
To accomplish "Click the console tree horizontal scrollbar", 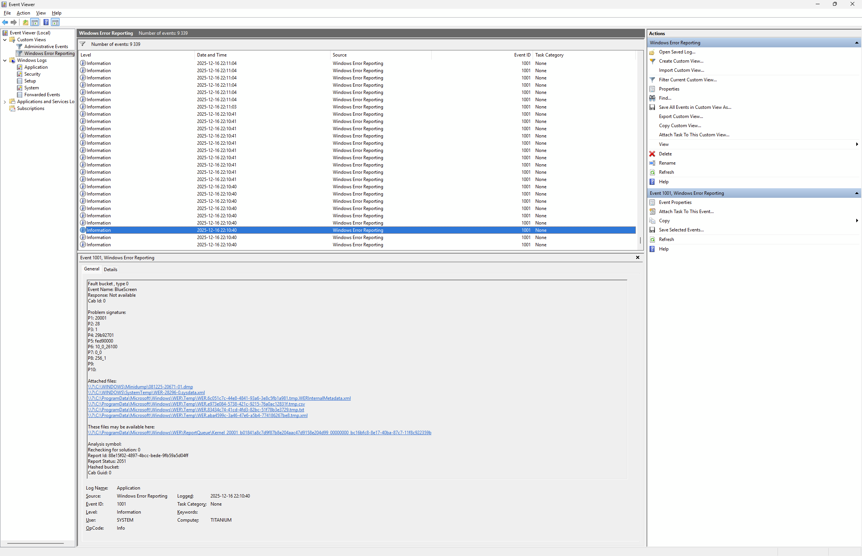I will (x=35, y=543).
